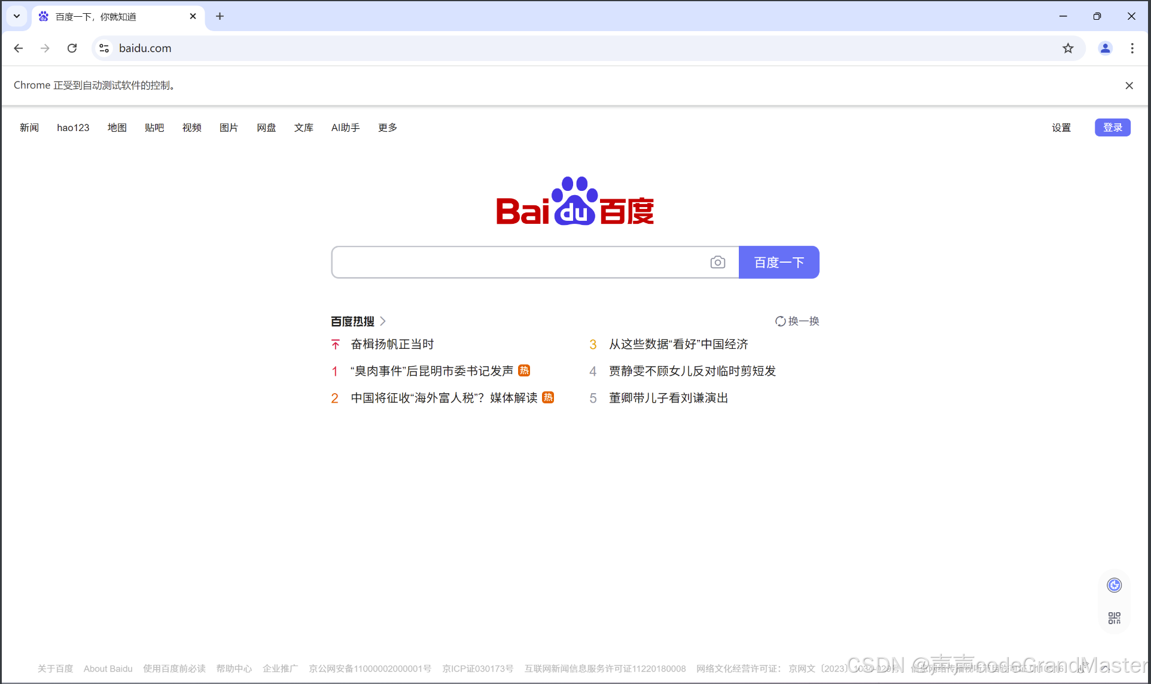Open 互联网新闻信息服务许可证 footer link

[605, 668]
